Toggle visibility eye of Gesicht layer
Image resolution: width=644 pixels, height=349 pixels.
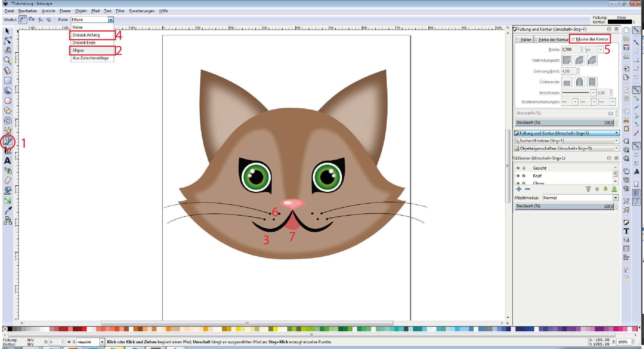(x=518, y=168)
